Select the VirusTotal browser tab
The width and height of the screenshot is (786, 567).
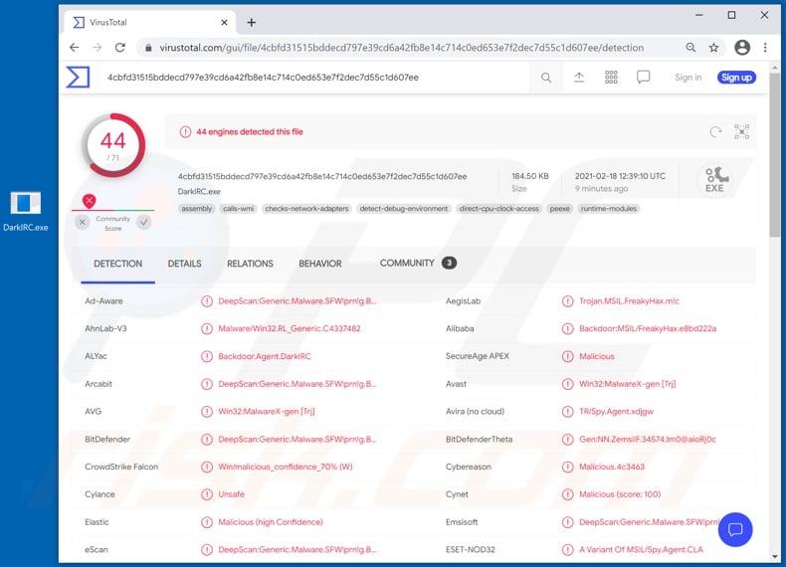pyautogui.click(x=149, y=23)
